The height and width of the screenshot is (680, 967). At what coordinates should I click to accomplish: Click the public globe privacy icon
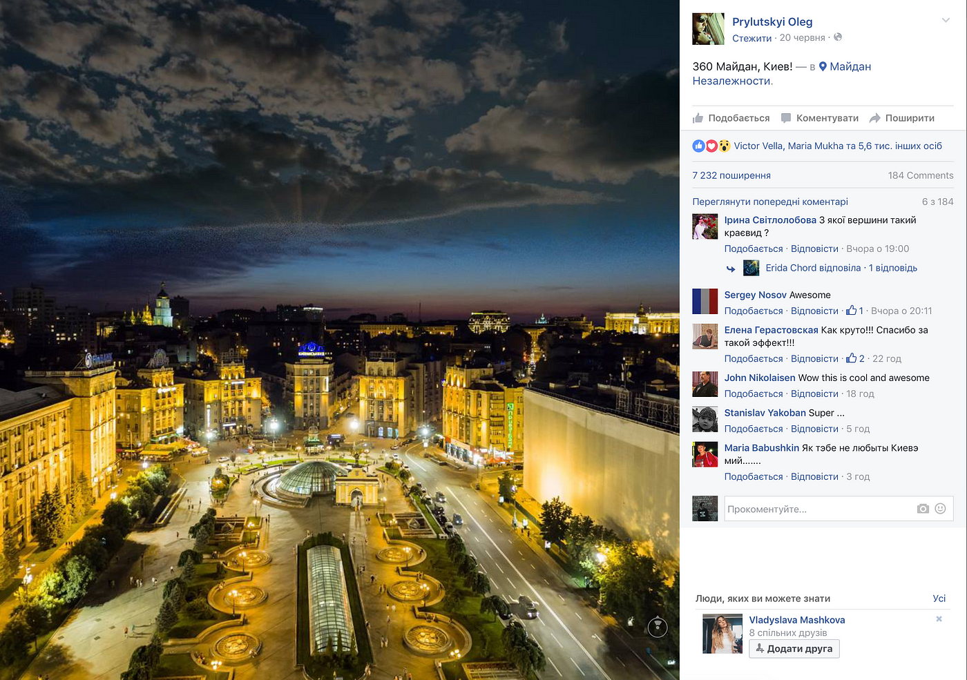click(838, 37)
